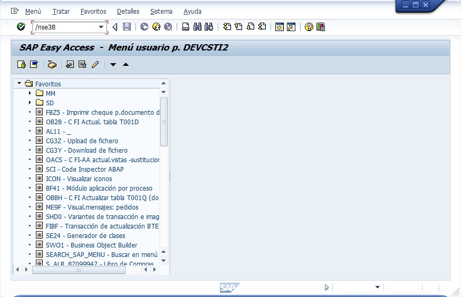Select FBZ5 Imprimir cheque transaction

pos(103,112)
